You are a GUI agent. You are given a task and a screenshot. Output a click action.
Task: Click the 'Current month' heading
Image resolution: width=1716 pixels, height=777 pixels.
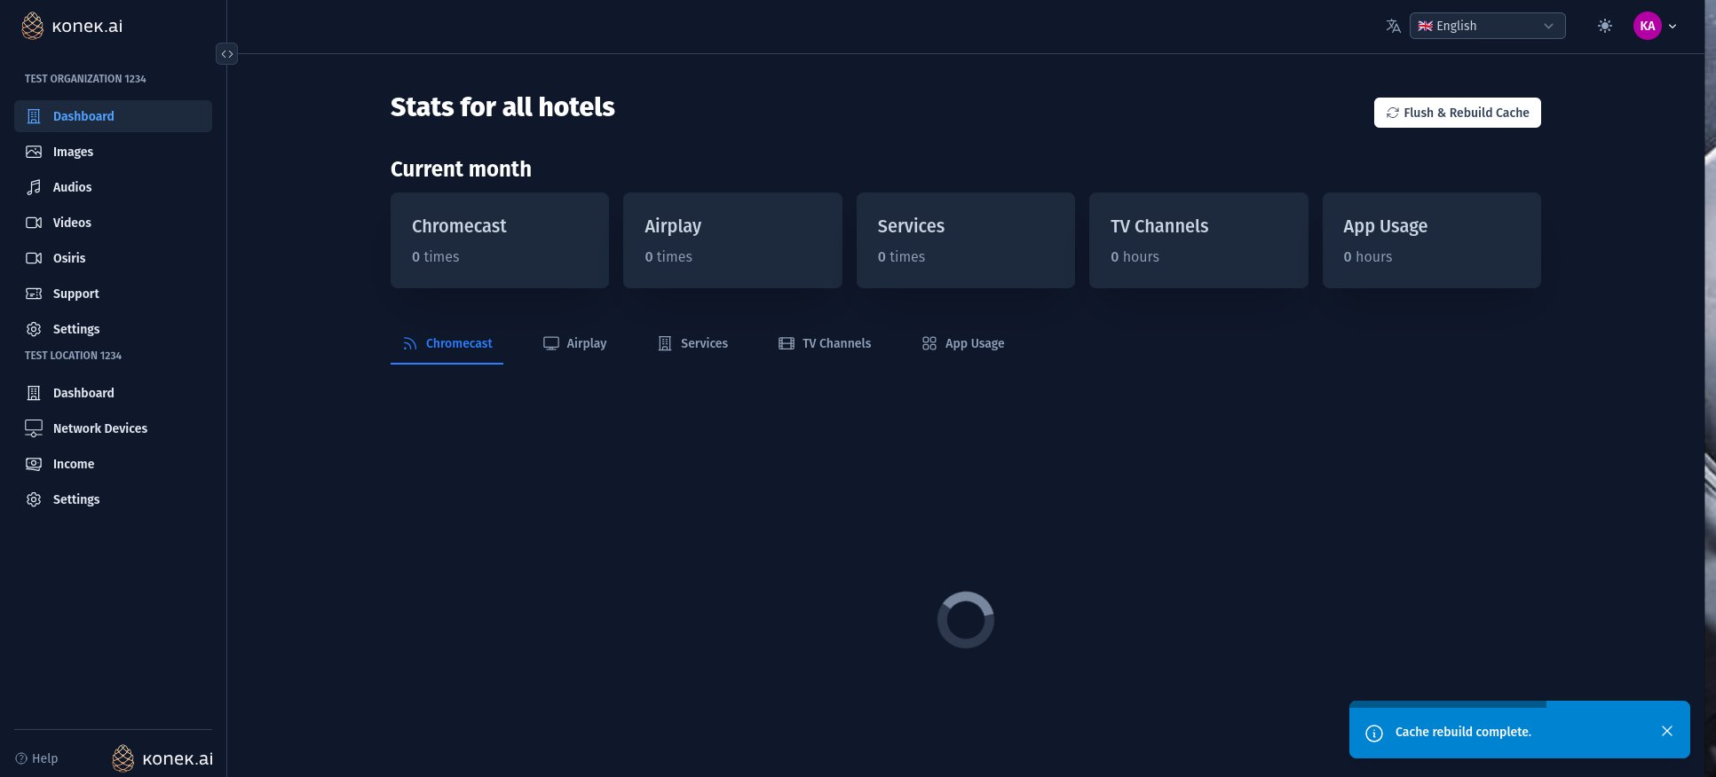(x=461, y=169)
